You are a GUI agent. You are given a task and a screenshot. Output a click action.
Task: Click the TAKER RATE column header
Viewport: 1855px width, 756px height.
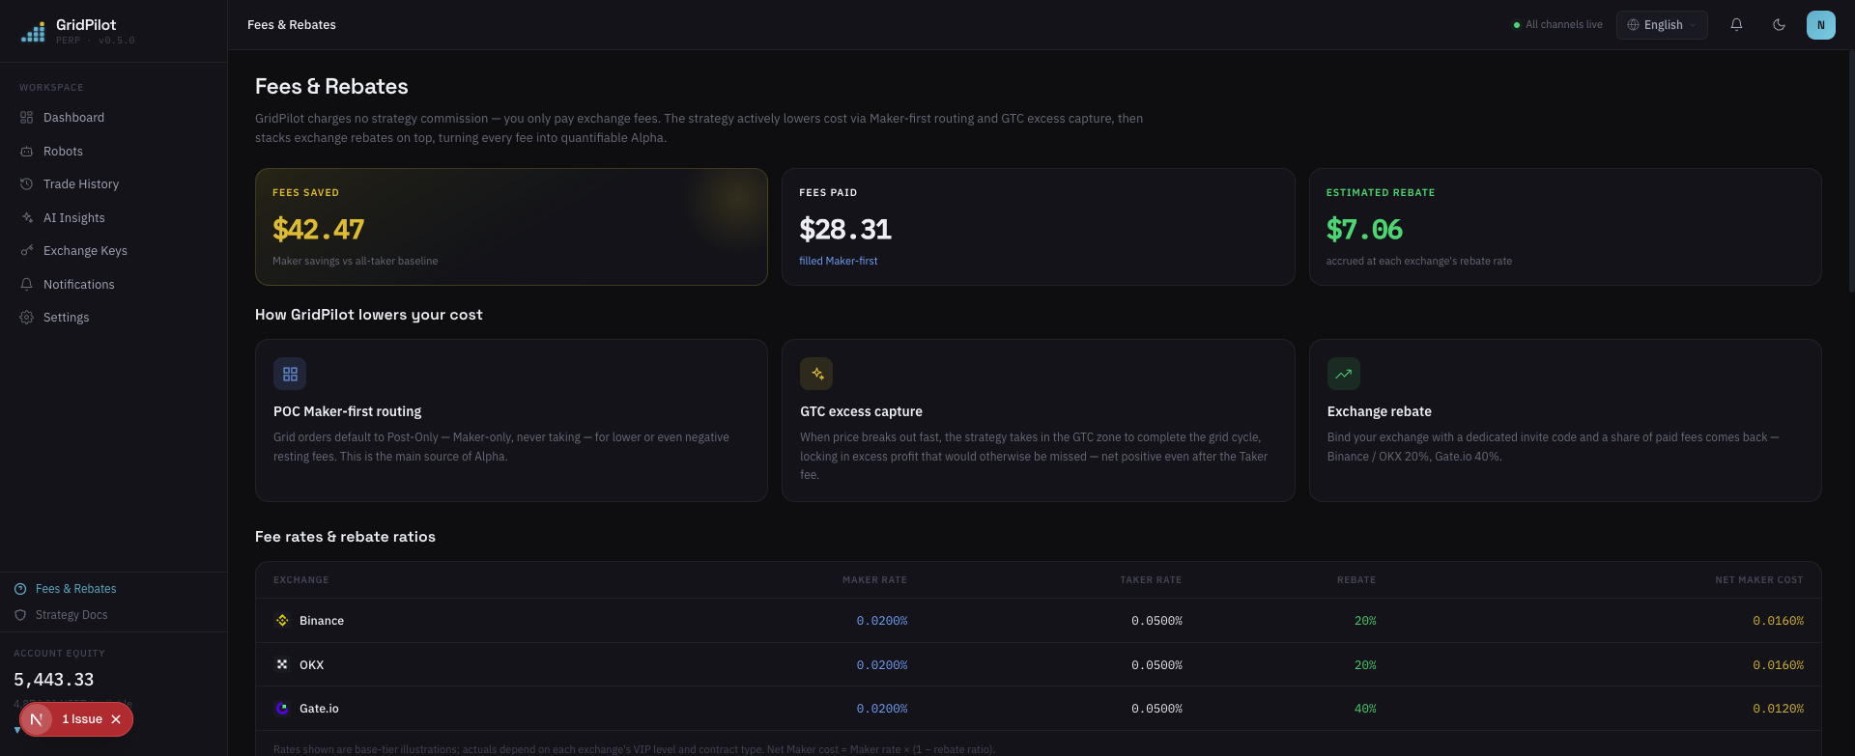click(1151, 580)
